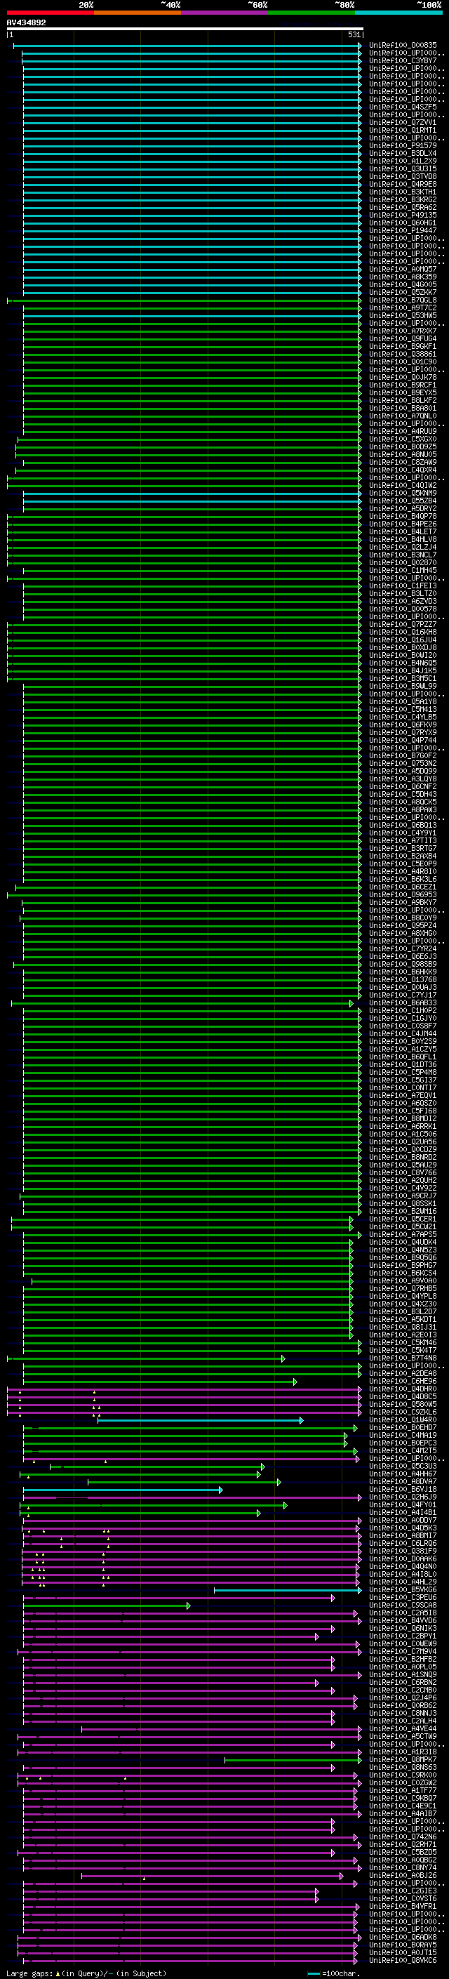Click the yellow large-gap triangle legend symbol
The image size is (449, 1979).
click(x=58, y=1973)
